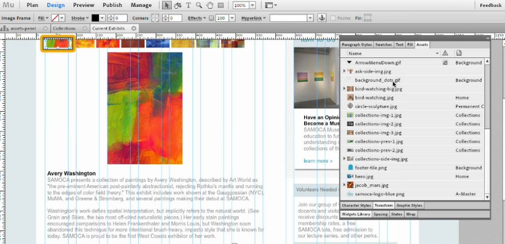This screenshot has height=244, width=505.
Task: Select the selected first painting thumbnail
Action: [58, 43]
